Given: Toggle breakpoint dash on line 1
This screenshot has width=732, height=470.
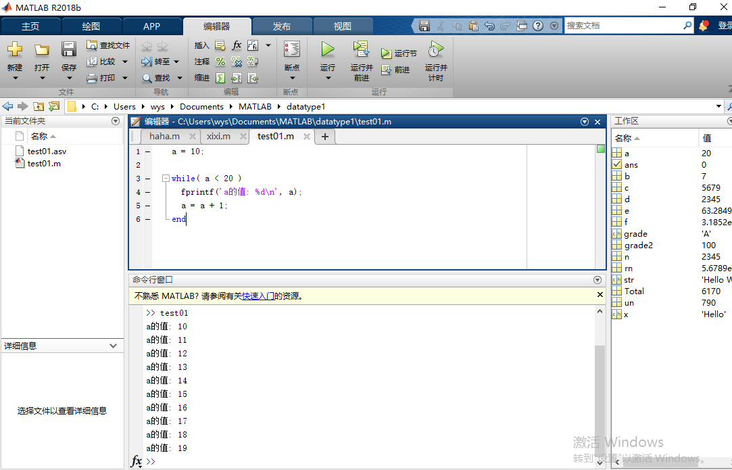Looking at the screenshot, I should point(147,152).
